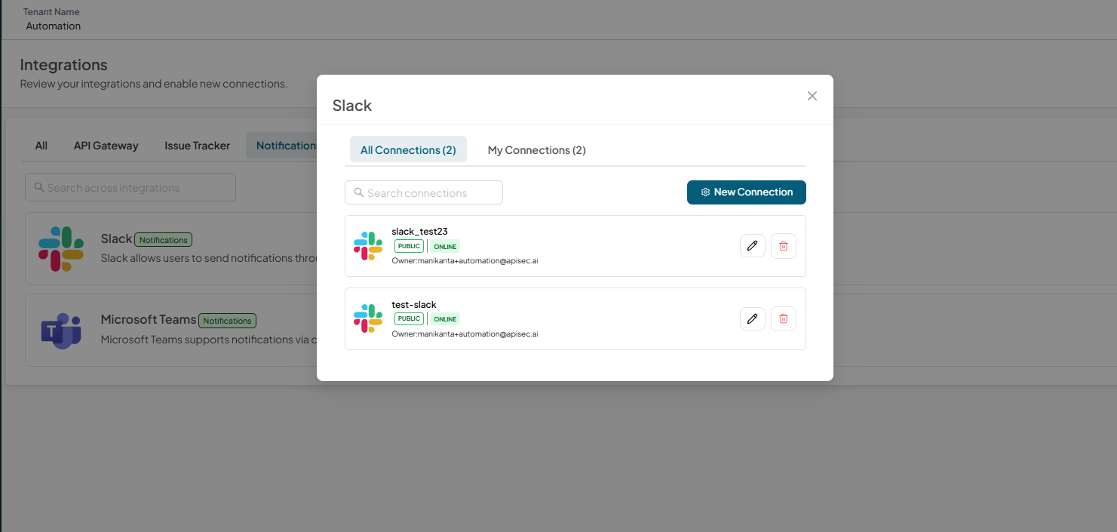Screen dimensions: 1117x532
Task: Click the Slack logo beside test-slack
Action: (368, 318)
